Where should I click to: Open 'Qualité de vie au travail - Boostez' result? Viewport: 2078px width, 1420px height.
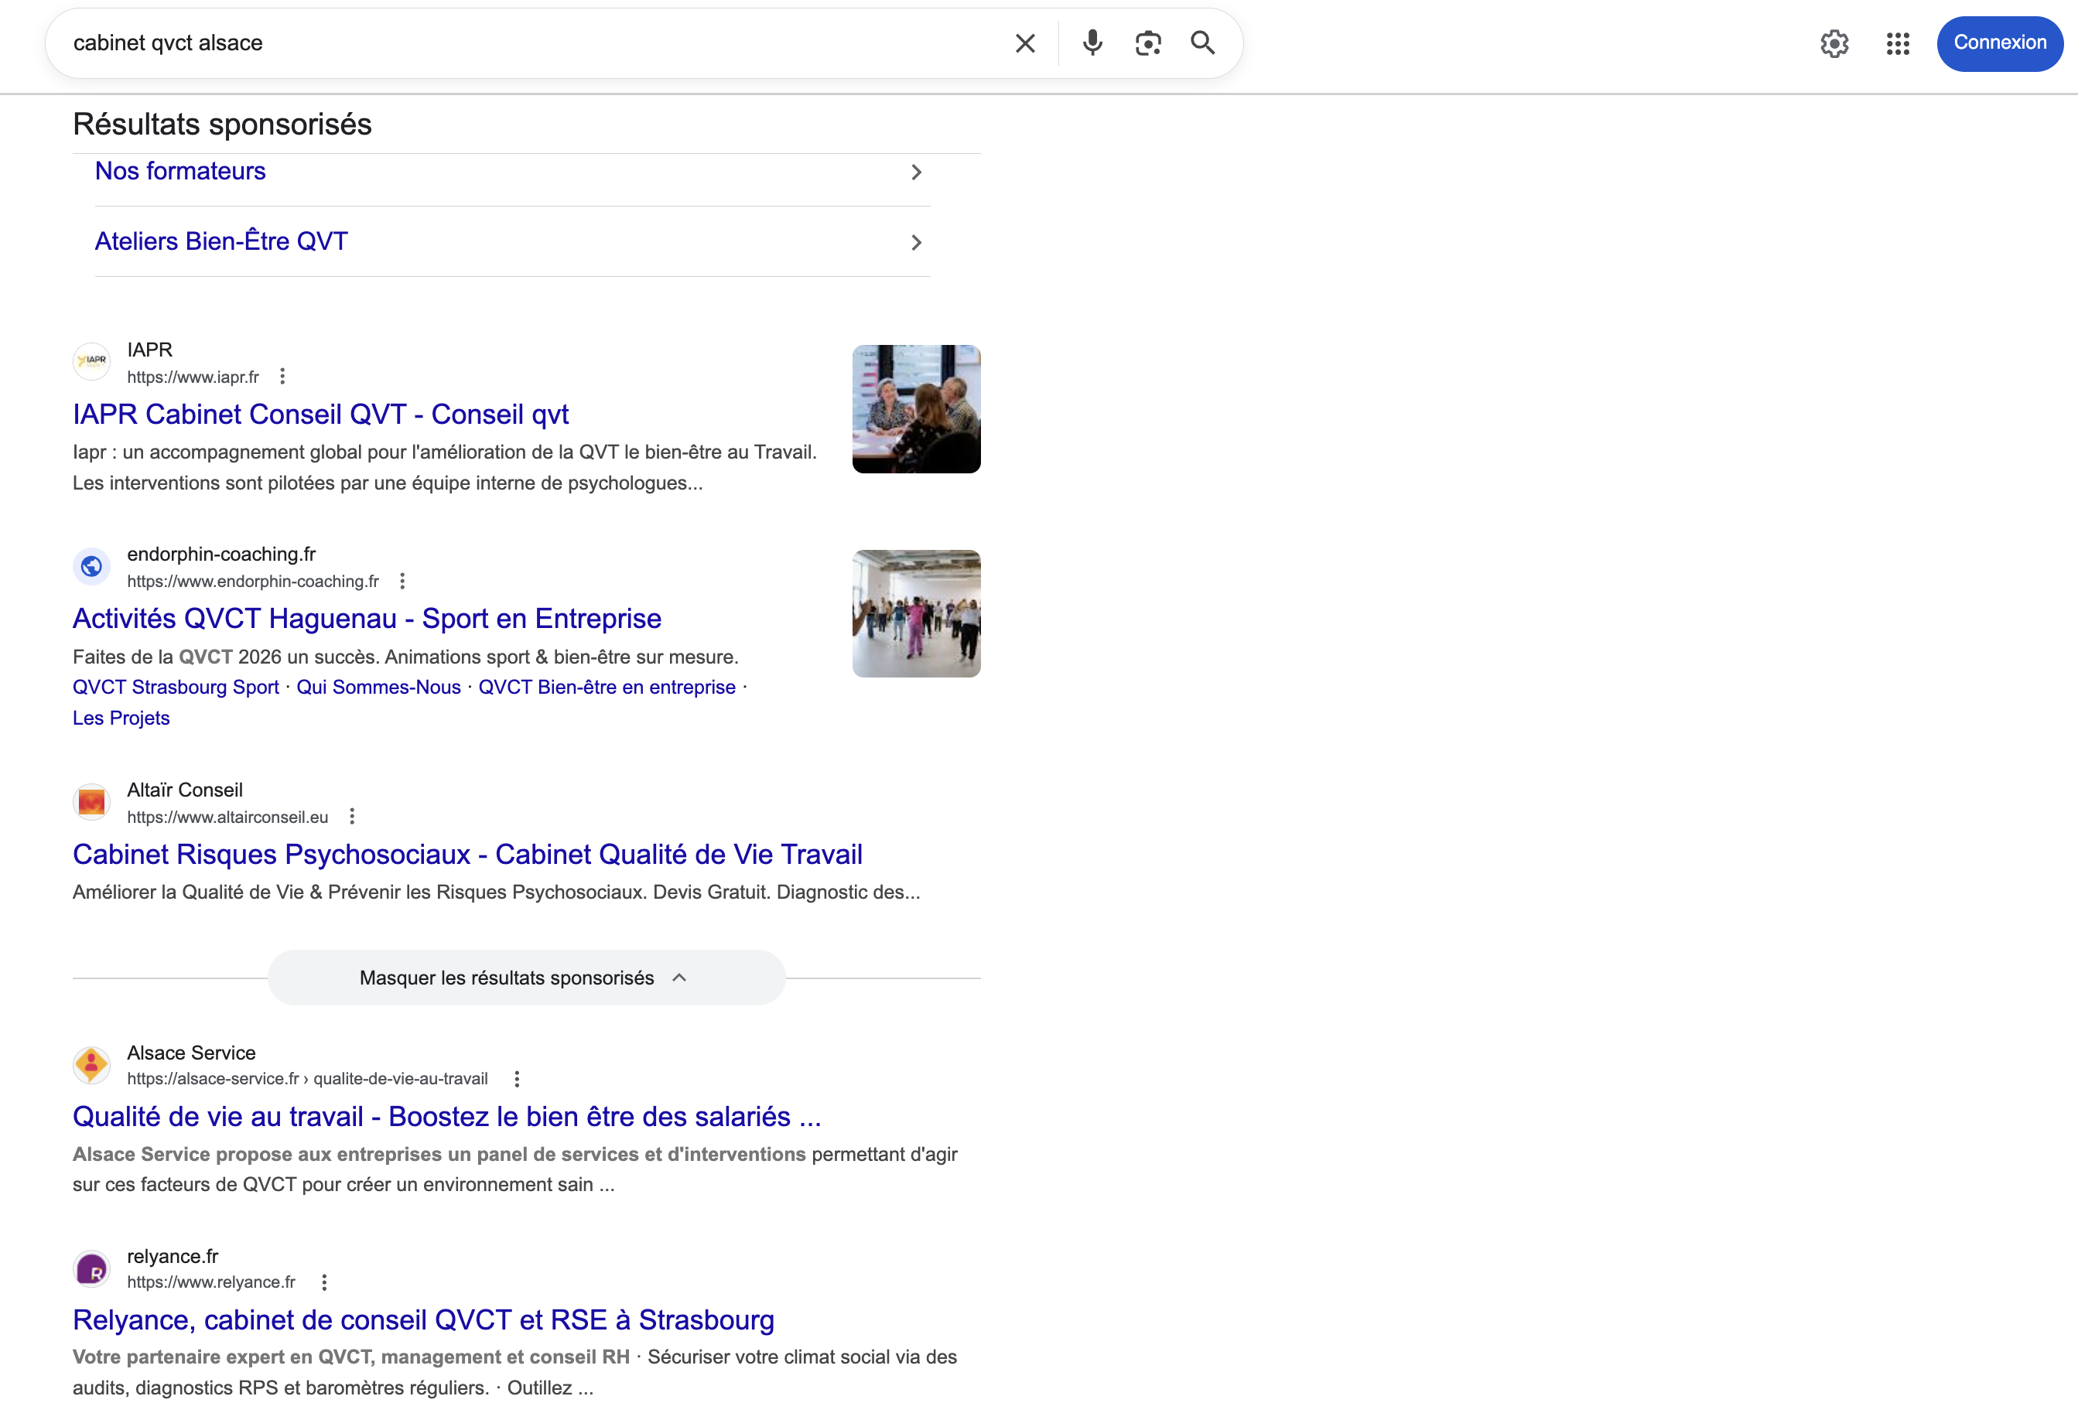click(446, 1117)
